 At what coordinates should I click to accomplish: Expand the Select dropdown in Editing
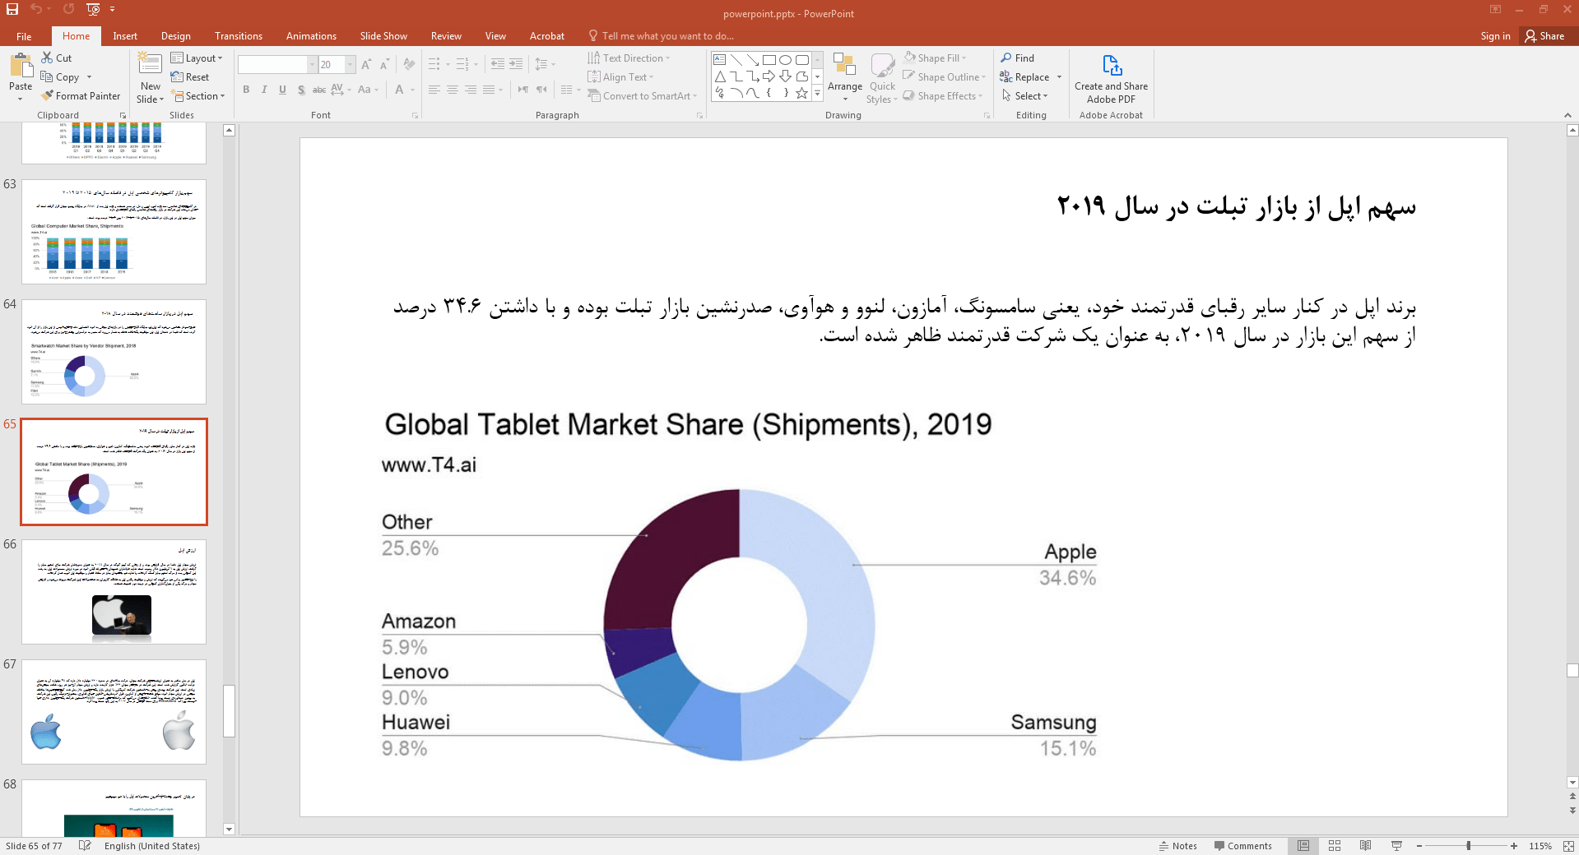[x=1024, y=96]
